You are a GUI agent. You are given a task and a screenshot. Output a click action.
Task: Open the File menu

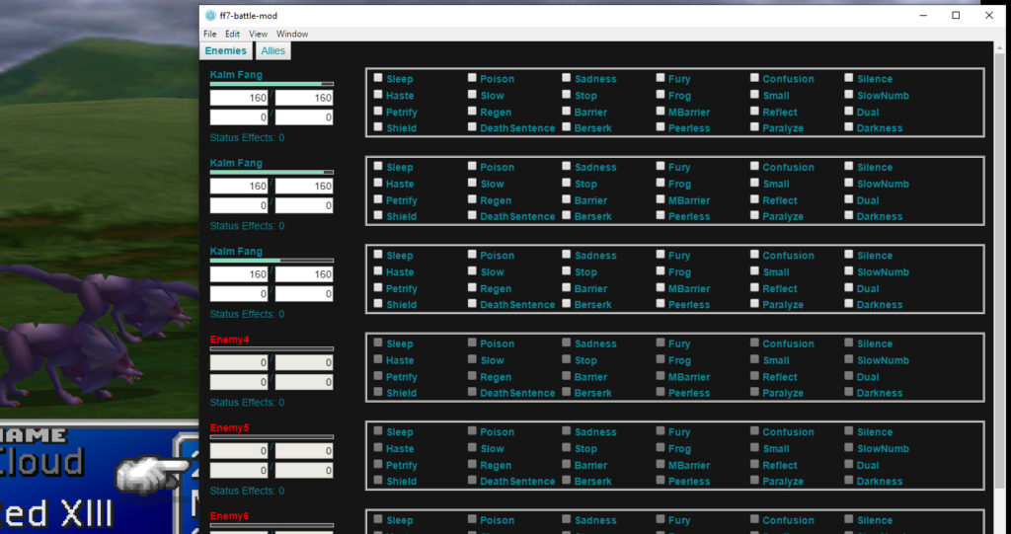pos(210,34)
